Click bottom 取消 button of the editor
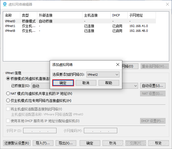The width and height of the screenshot is (172, 149). (113, 143)
